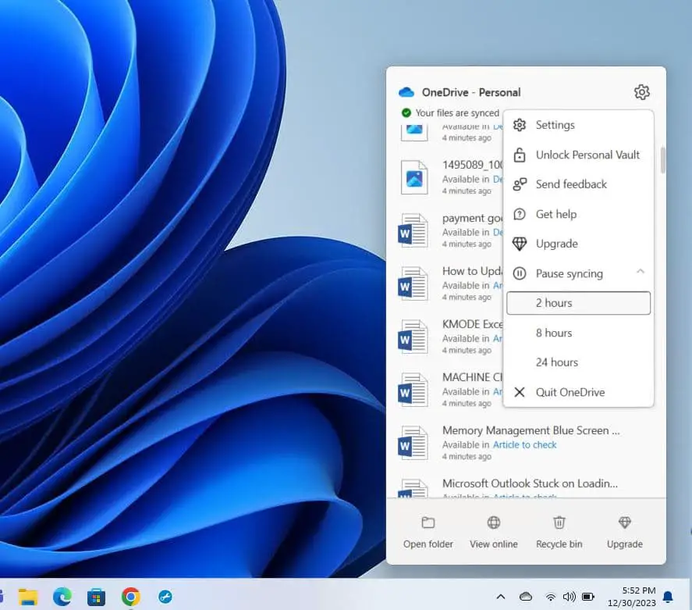The image size is (692, 610).
Task: Open the blue wrench app in taskbar
Action: (x=165, y=597)
